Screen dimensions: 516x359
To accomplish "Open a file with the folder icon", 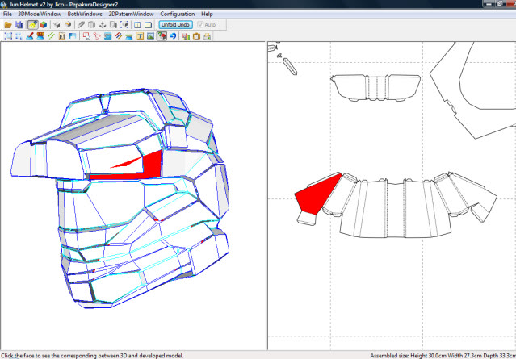I will tap(8, 25).
